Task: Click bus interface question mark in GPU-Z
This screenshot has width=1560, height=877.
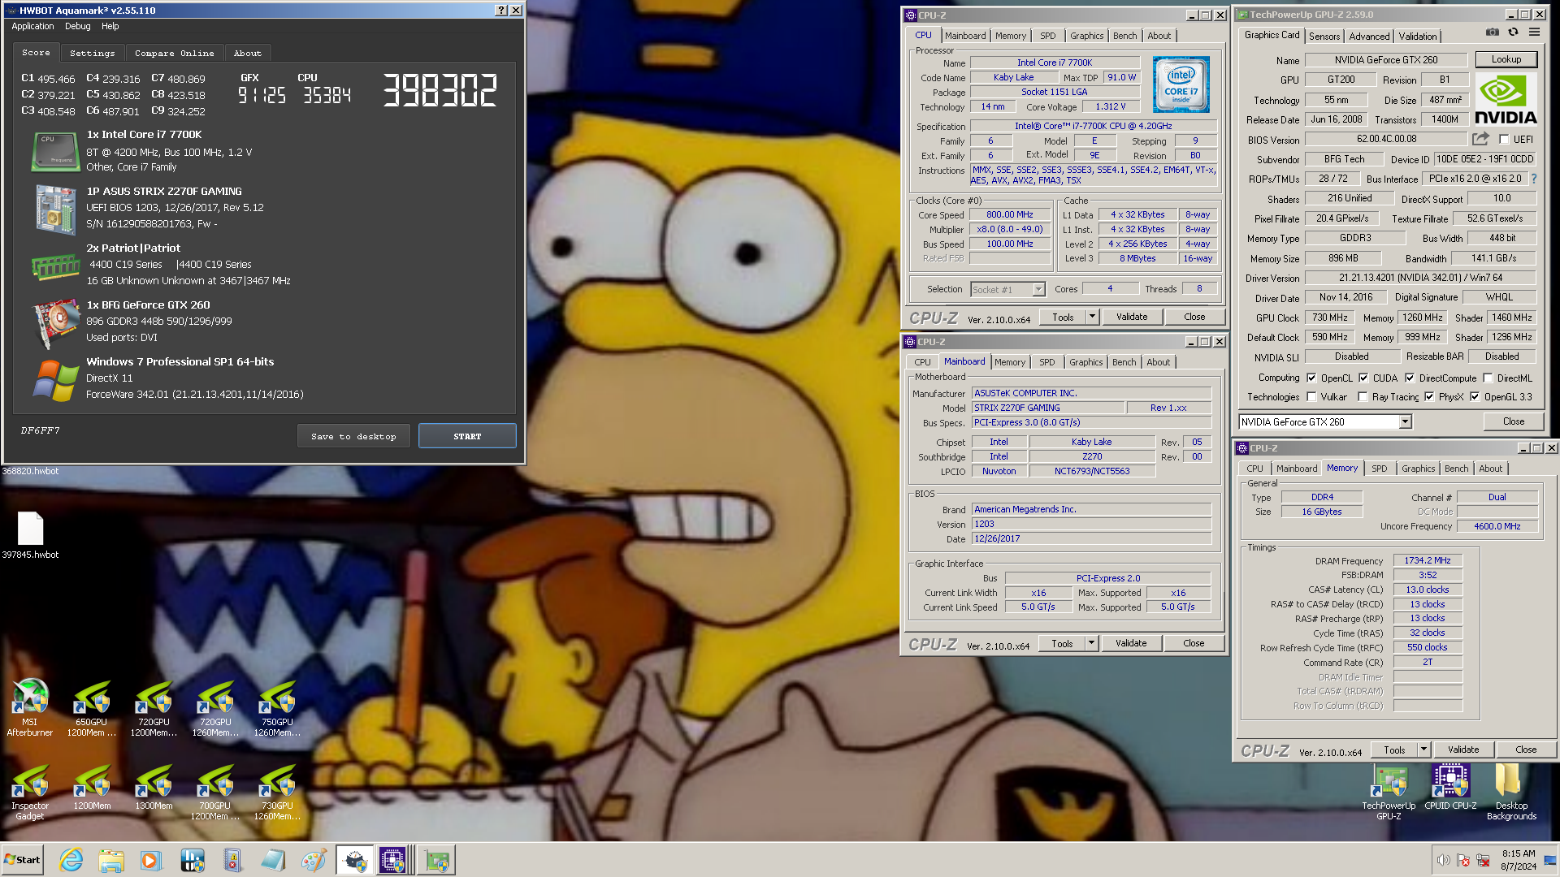Action: click(1533, 179)
